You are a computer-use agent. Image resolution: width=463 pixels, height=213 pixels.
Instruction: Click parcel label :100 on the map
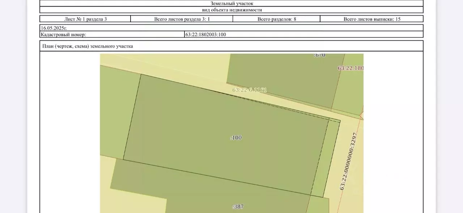click(x=236, y=138)
